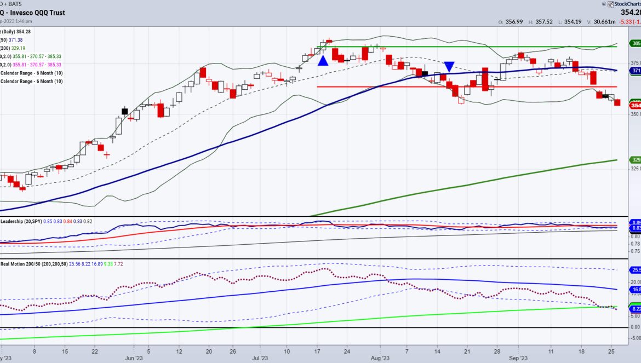Click the blue down-triangle marker in mid-August
The height and width of the screenshot is (363, 641).
(449, 67)
